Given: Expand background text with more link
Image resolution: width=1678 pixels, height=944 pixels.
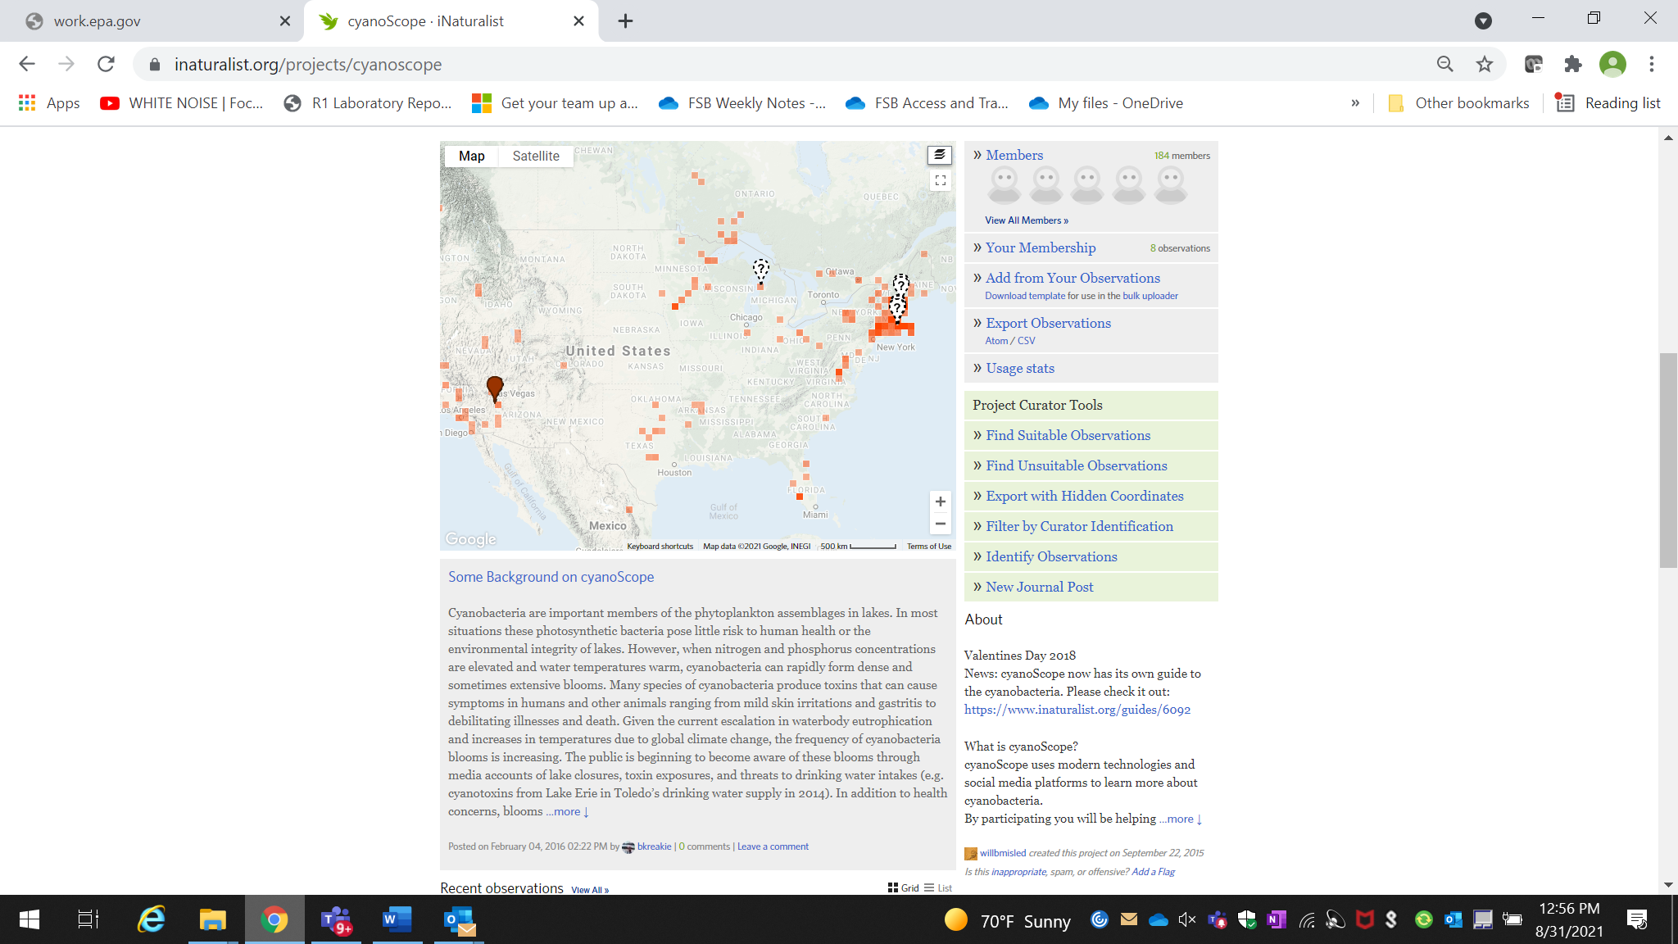Looking at the screenshot, I should pyautogui.click(x=567, y=811).
